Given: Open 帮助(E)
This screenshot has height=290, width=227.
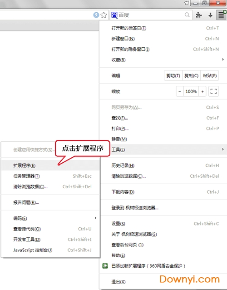Looking at the screenshot, I should (x=163, y=255).
